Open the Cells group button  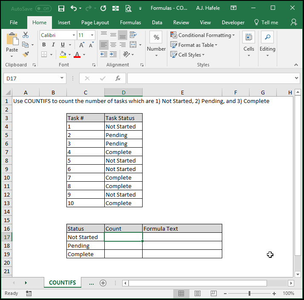[249, 44]
